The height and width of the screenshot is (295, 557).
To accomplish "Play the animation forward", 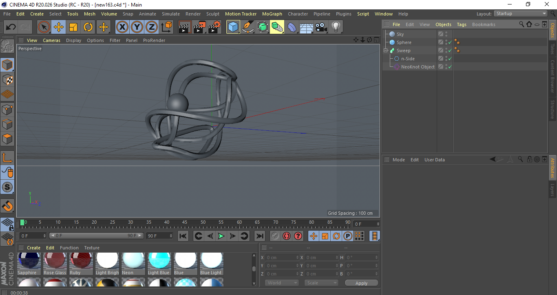I will tap(221, 236).
